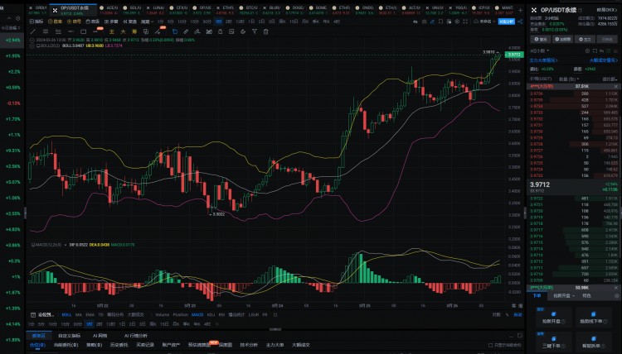
Task: Toggle the Volume sub-indicator
Action: (162, 315)
